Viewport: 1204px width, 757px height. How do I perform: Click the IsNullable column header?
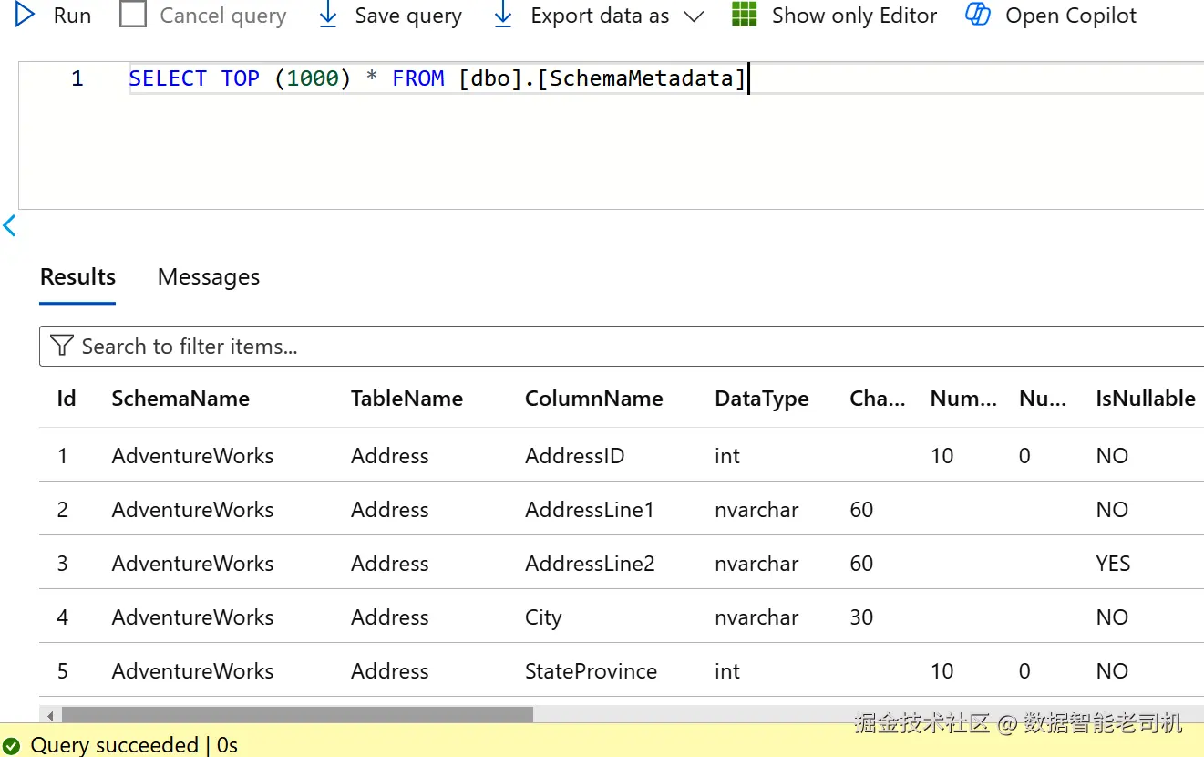pos(1146,399)
